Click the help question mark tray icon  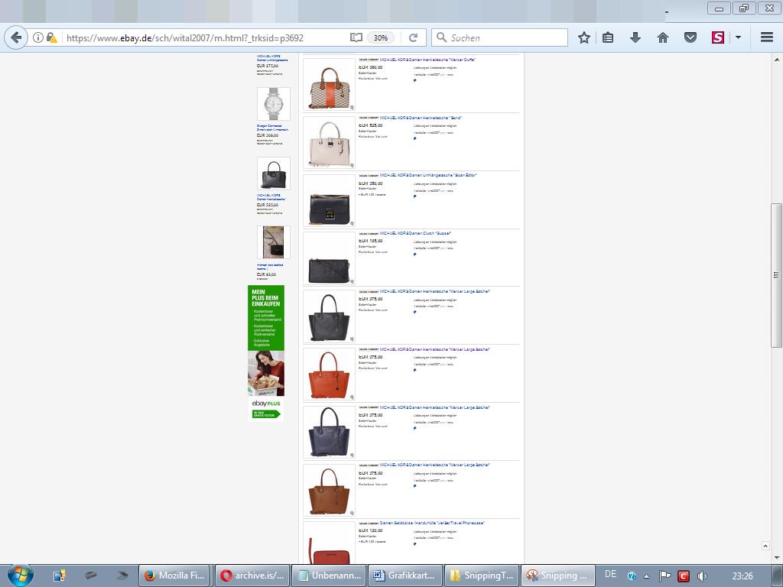[x=632, y=576]
